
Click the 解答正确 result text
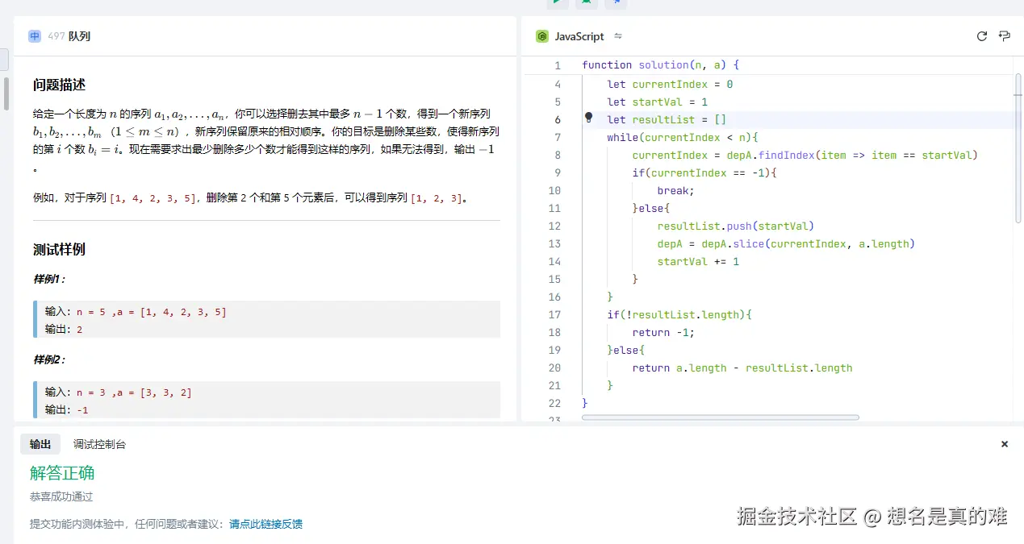click(x=61, y=473)
